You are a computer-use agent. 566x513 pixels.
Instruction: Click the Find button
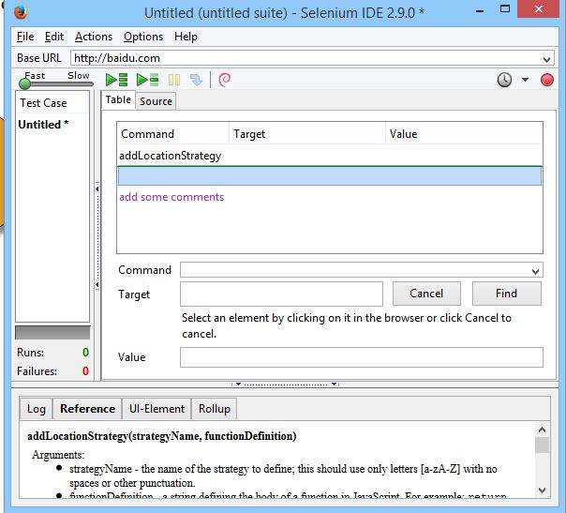click(x=506, y=294)
